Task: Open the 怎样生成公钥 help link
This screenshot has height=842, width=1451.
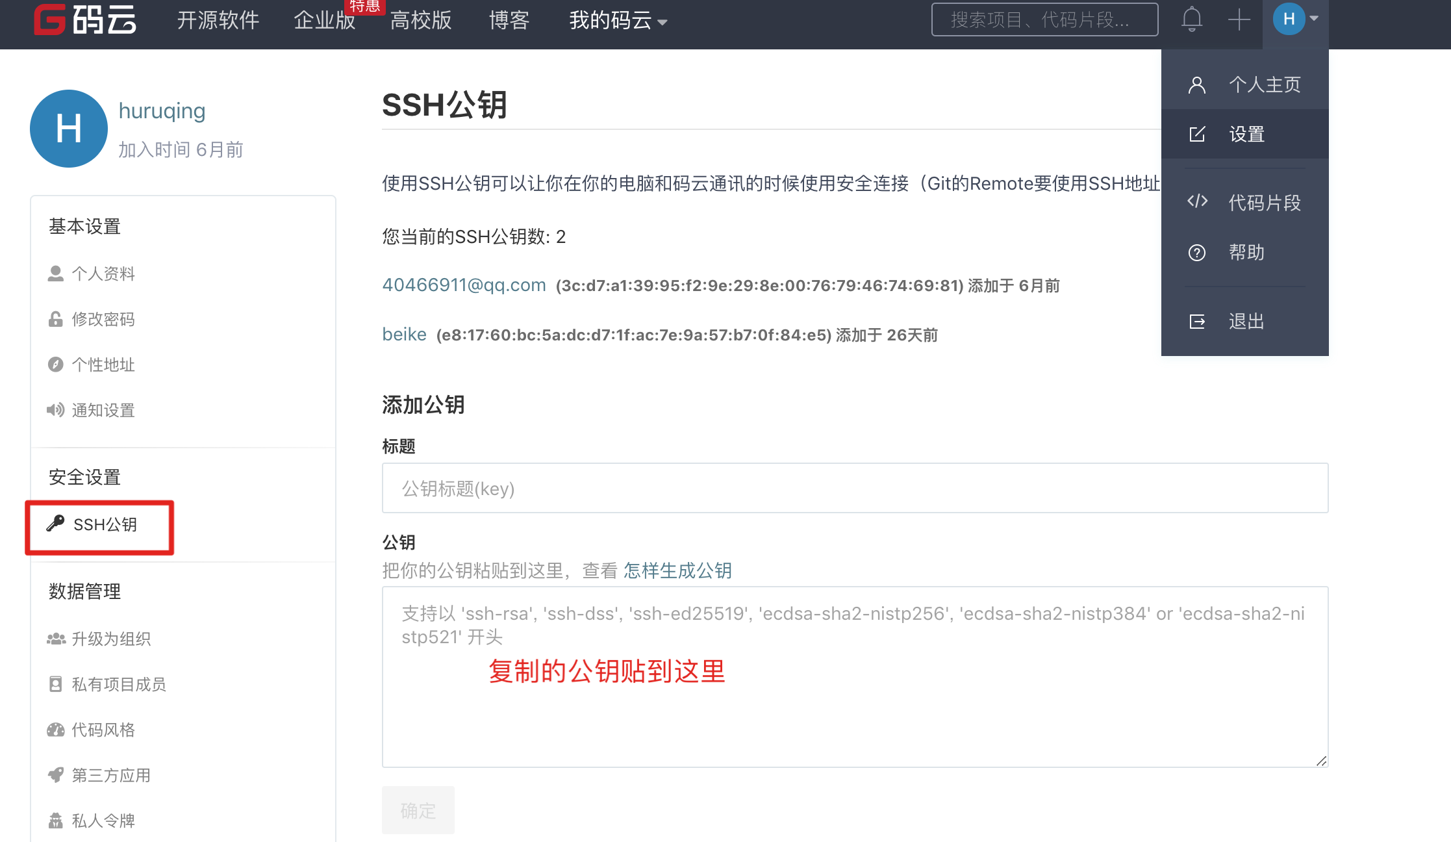Action: click(677, 570)
